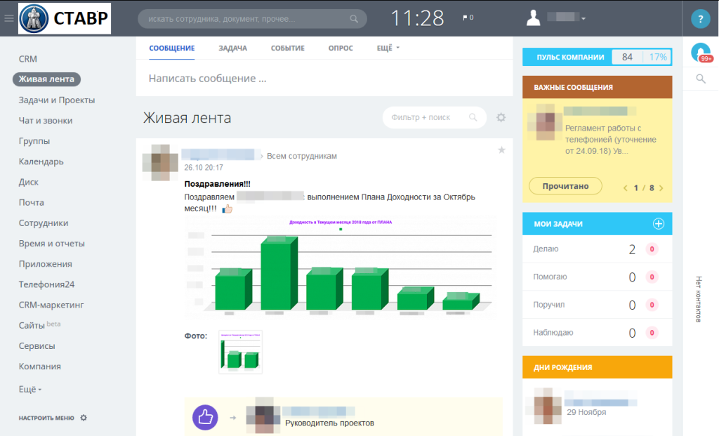Open the large green bar chart image
Viewport: 719px width, 436px height.
point(341,266)
